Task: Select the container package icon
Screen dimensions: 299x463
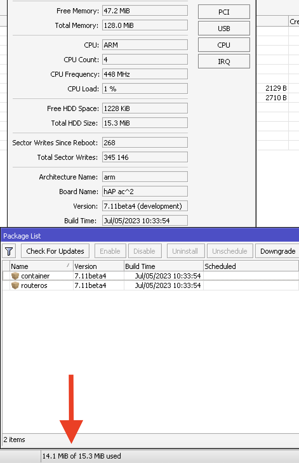Action: (15, 276)
